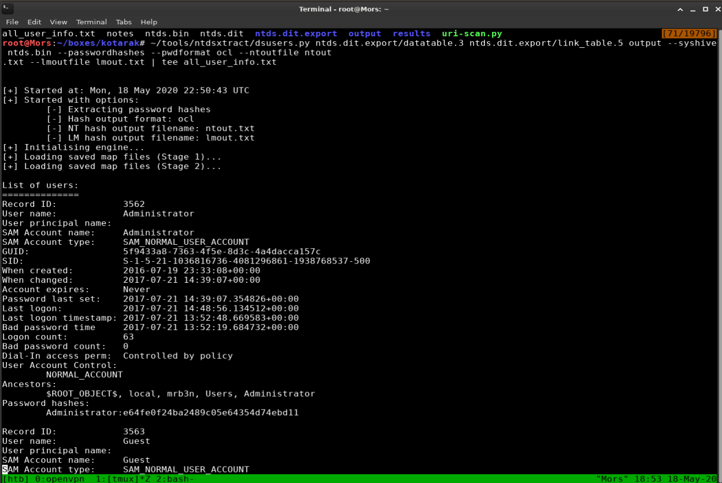Open the File menu
The width and height of the screenshot is (722, 483).
[12, 22]
